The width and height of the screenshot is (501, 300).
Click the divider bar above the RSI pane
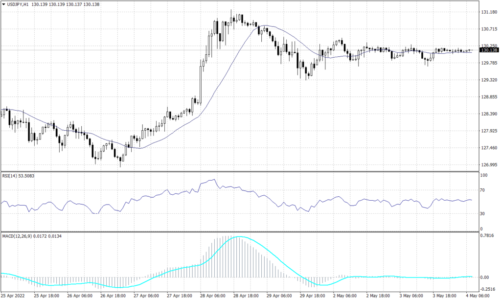pyautogui.click(x=245, y=171)
